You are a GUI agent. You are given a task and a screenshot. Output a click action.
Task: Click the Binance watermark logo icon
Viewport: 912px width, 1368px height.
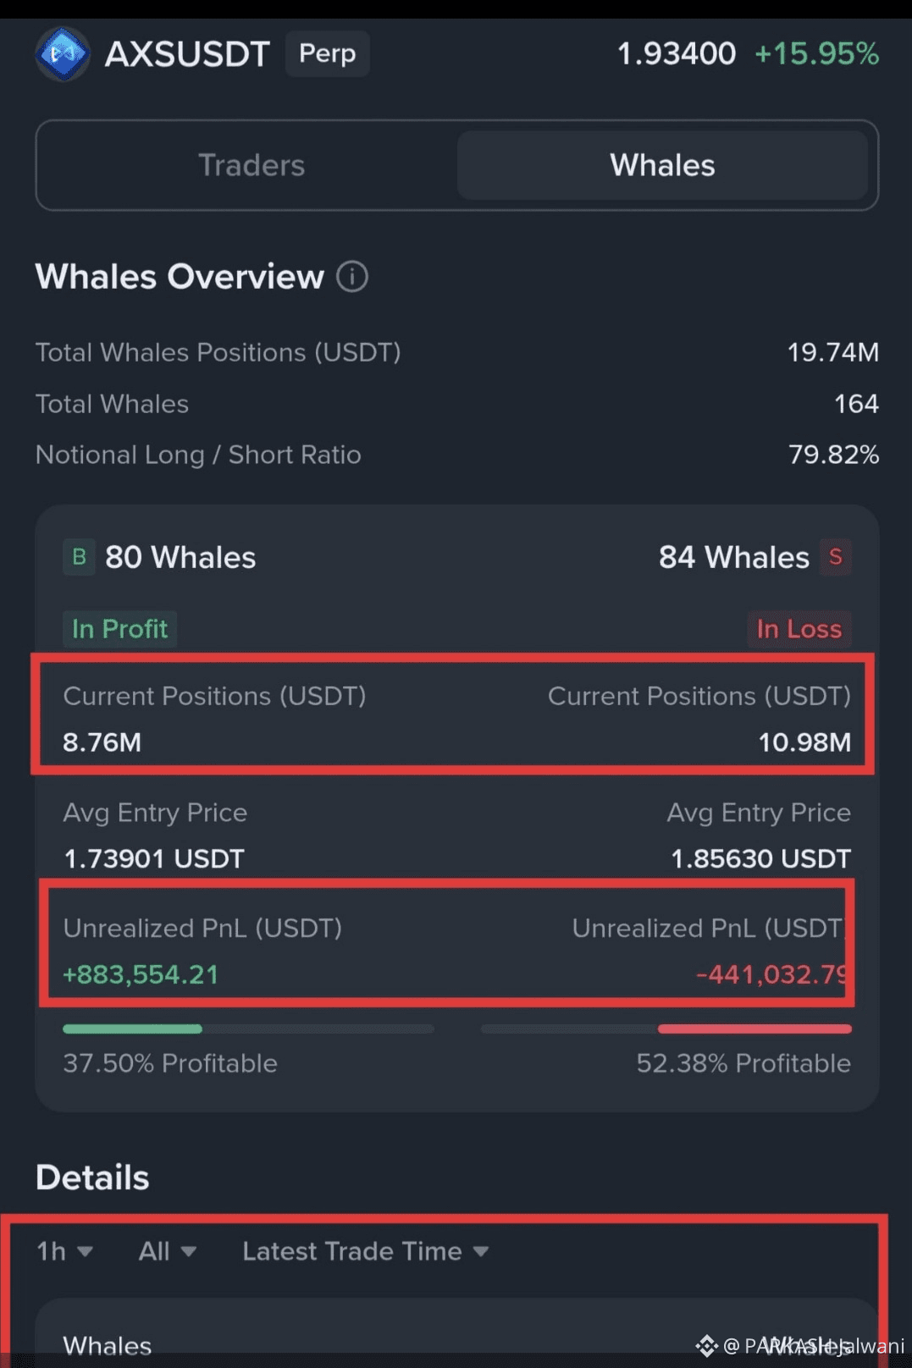point(706,1345)
